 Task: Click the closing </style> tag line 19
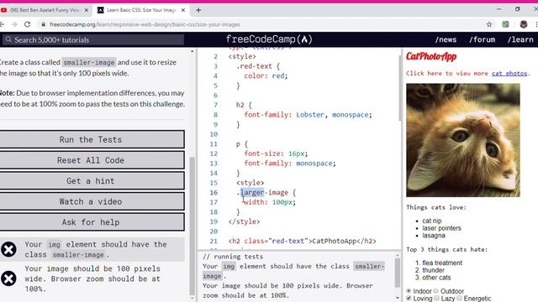click(x=244, y=221)
